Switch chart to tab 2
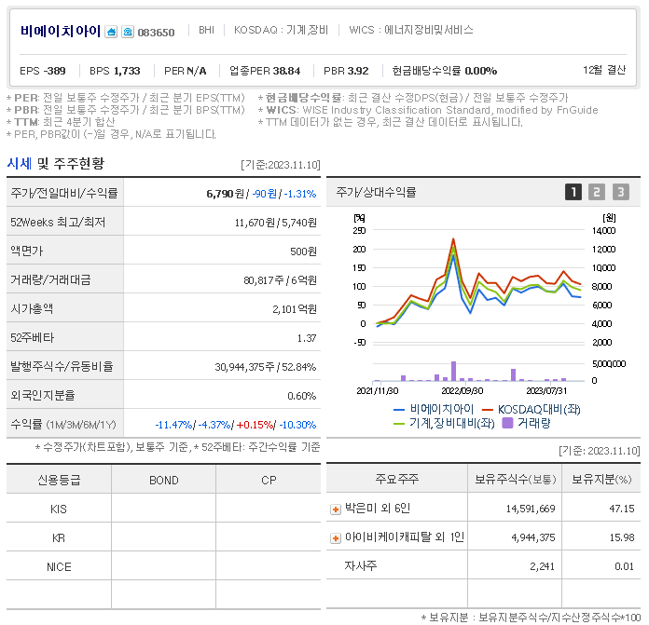The width and height of the screenshot is (649, 625). click(597, 192)
